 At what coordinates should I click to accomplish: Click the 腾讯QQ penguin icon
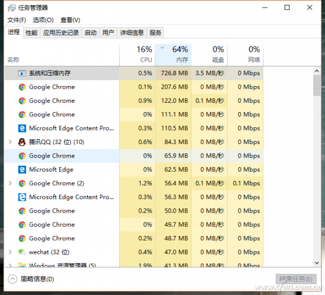coord(22,142)
